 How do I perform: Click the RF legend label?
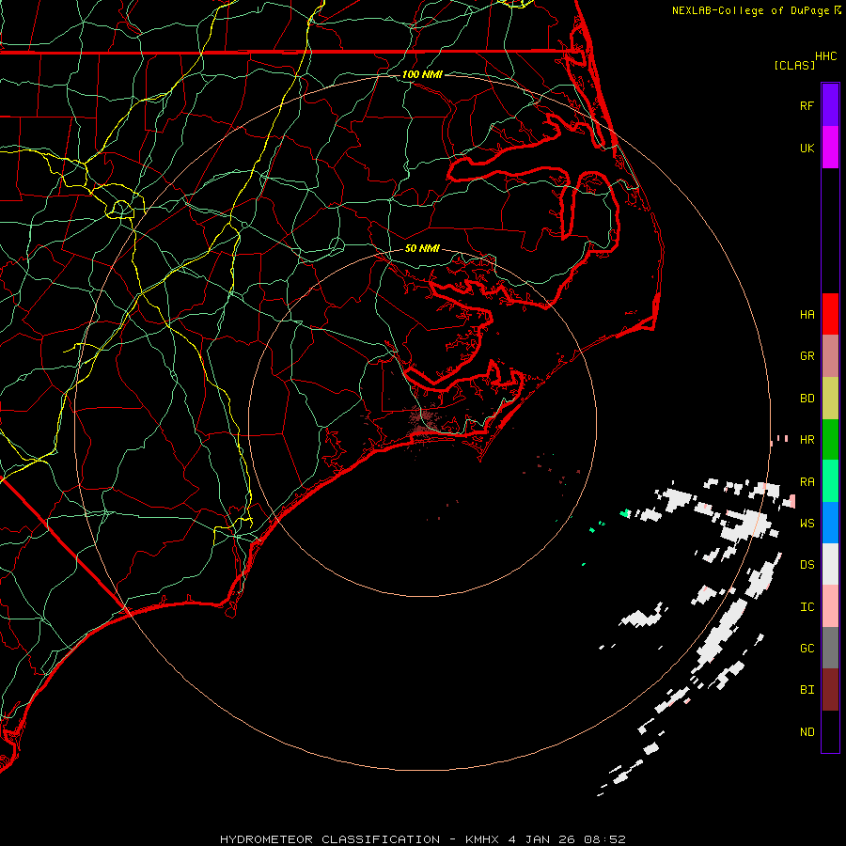coord(807,105)
